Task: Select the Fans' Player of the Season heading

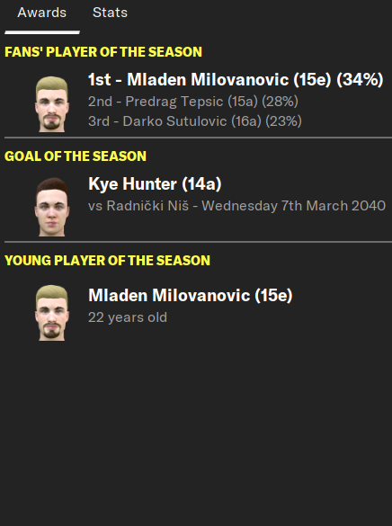Action: click(103, 52)
